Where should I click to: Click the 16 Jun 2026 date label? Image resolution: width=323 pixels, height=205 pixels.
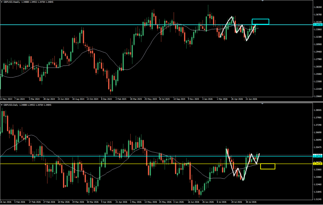tap(193, 202)
